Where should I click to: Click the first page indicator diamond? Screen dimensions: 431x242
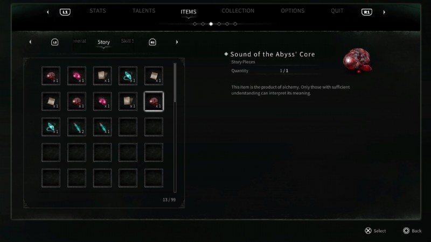tap(195, 24)
